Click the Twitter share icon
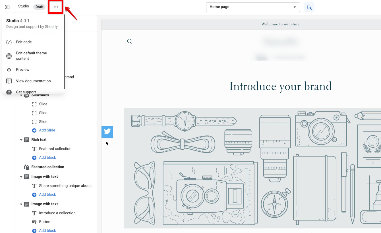The height and width of the screenshot is (233, 381). (x=107, y=132)
